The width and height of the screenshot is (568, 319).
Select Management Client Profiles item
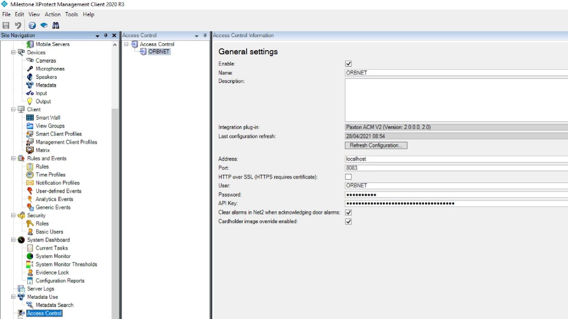(66, 142)
